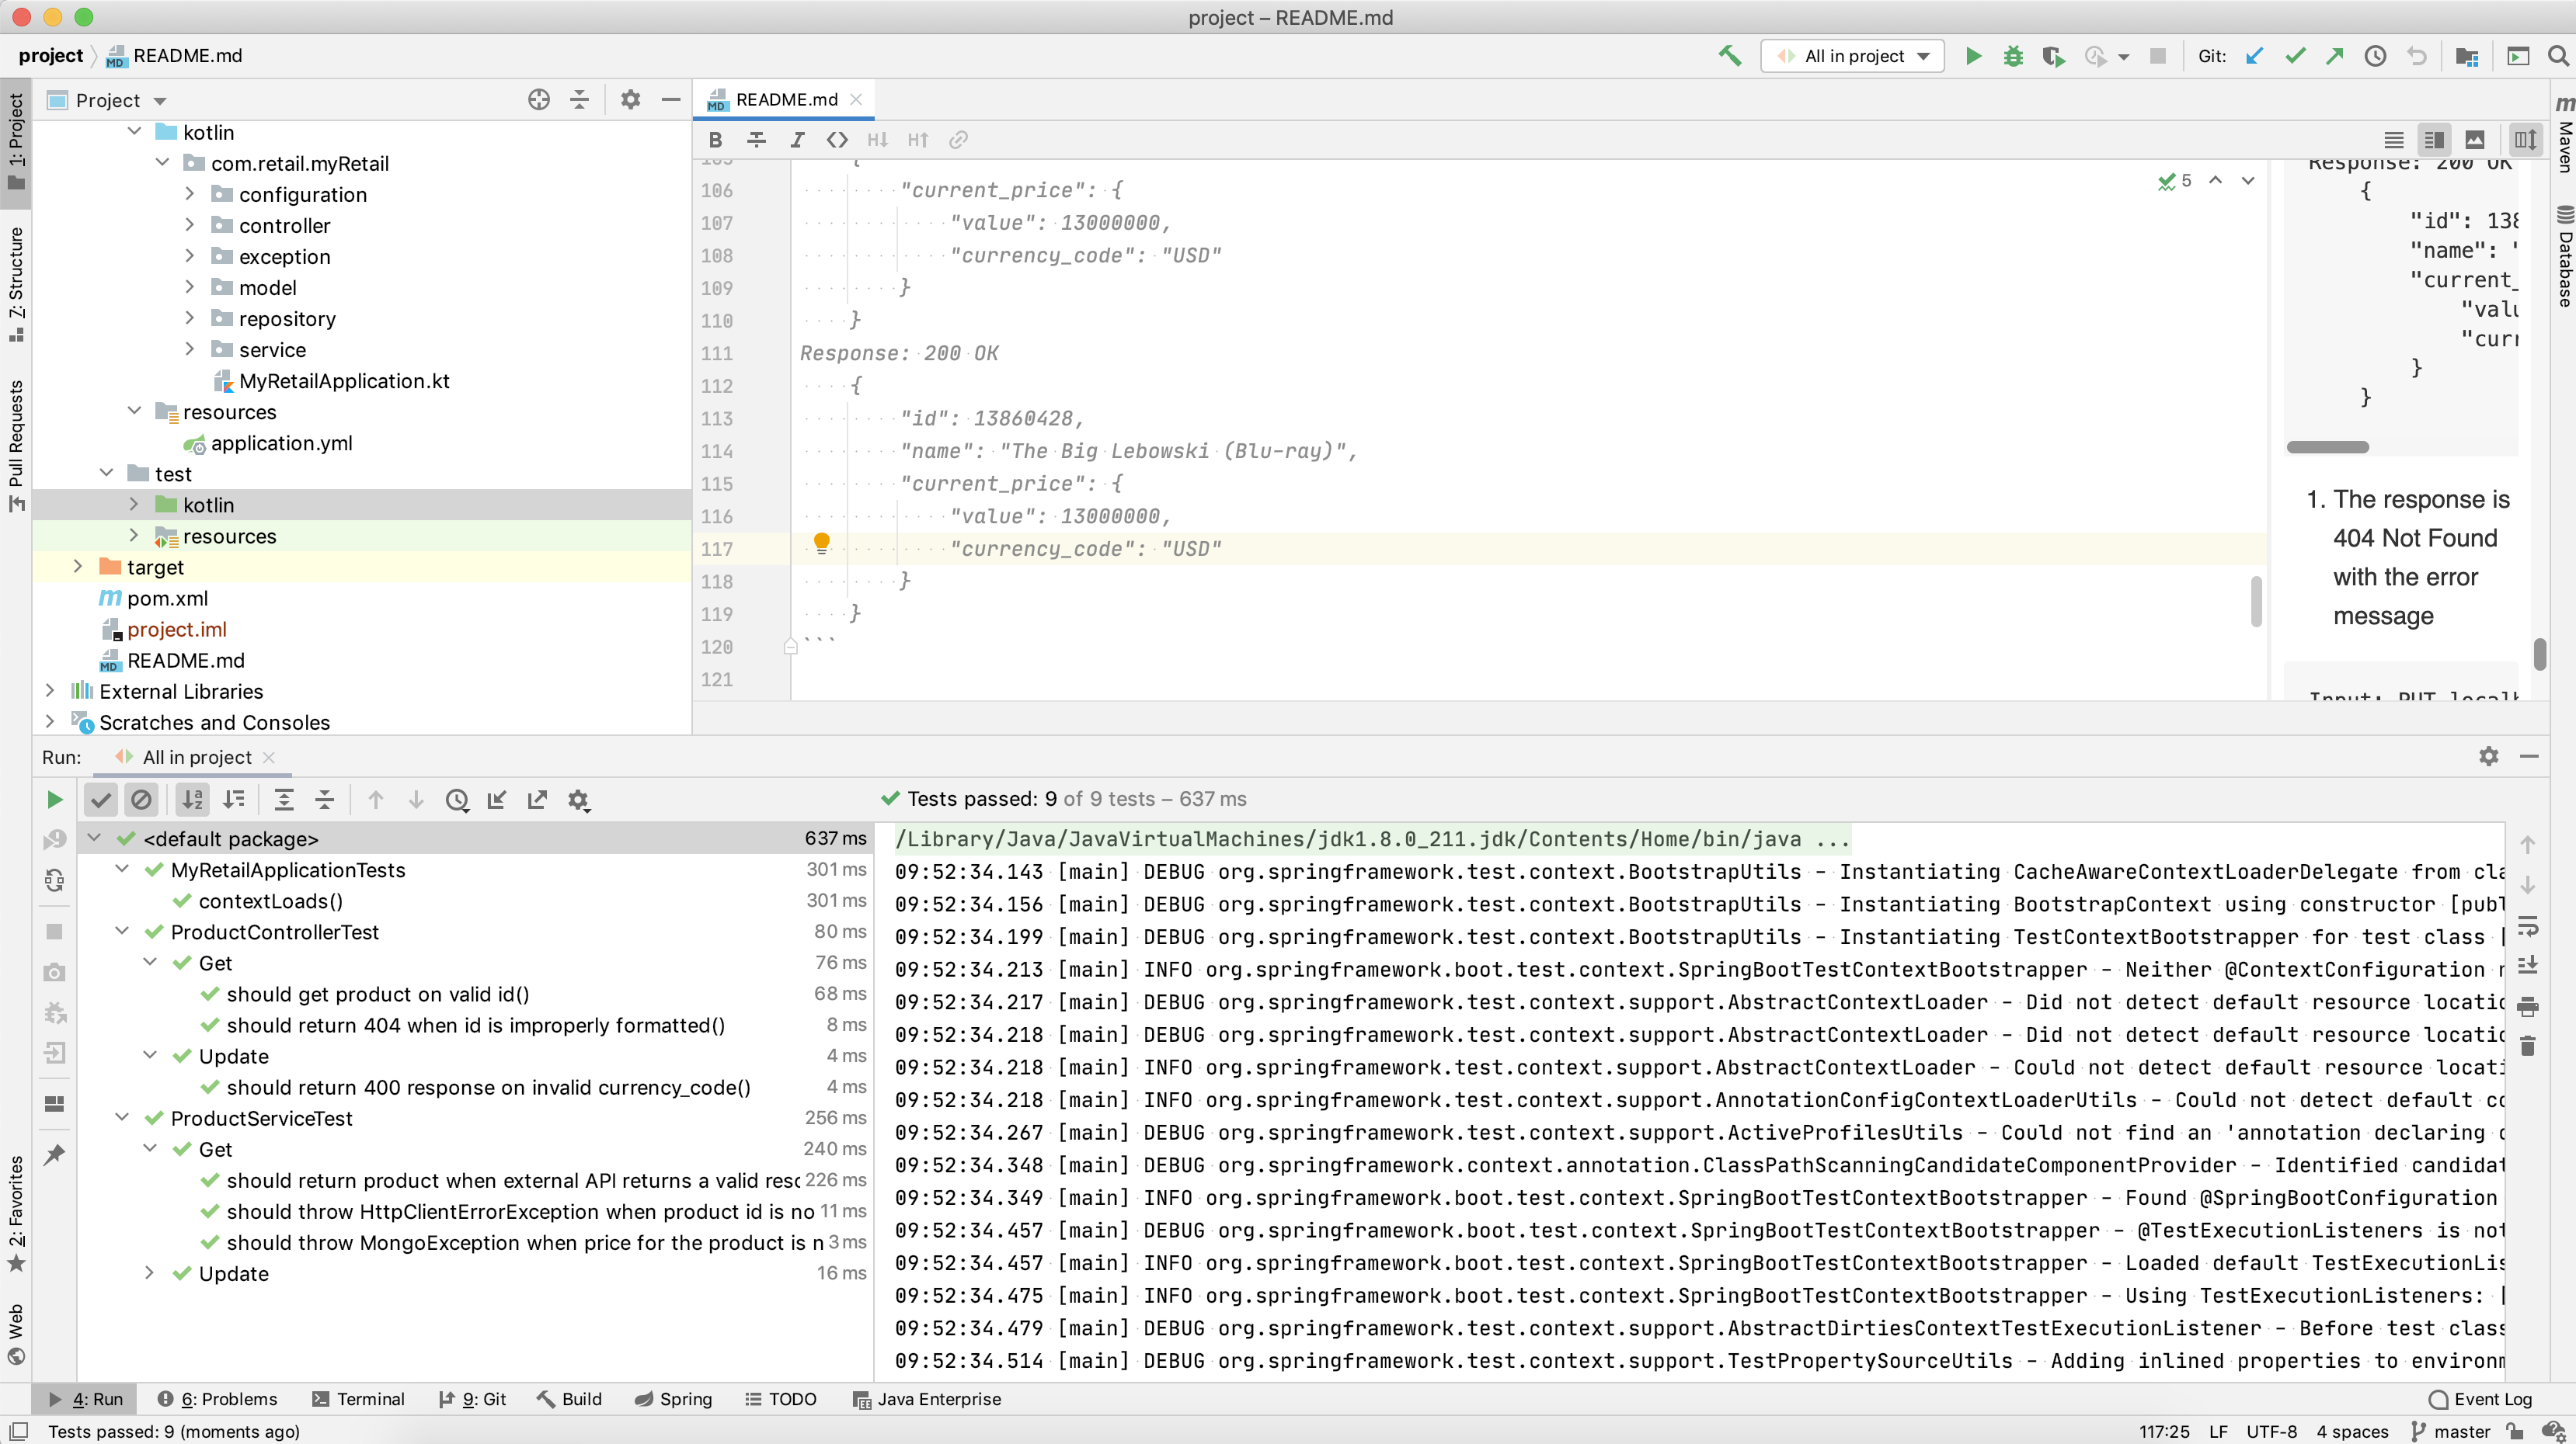
Task: Click UTF-8 encoding in status bar
Action: [2271, 1431]
